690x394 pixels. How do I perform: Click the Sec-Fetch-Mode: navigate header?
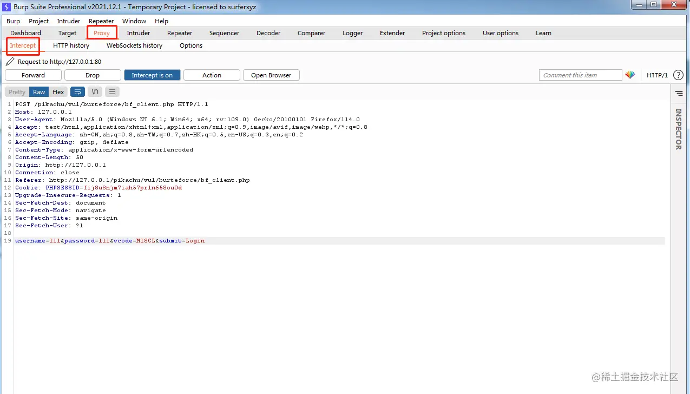point(61,211)
